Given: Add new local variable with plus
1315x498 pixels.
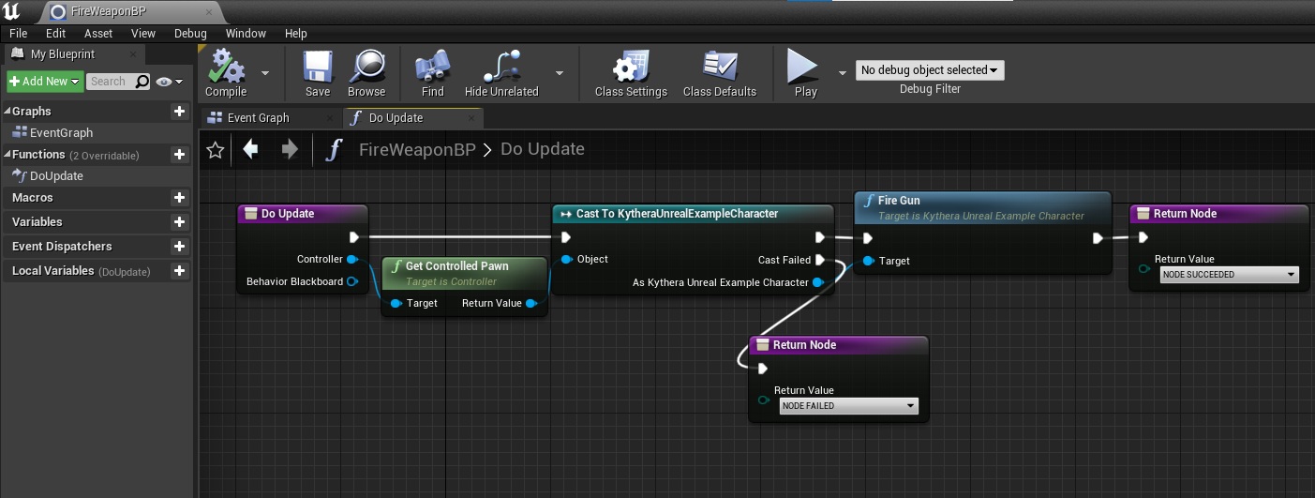Looking at the screenshot, I should click(179, 271).
